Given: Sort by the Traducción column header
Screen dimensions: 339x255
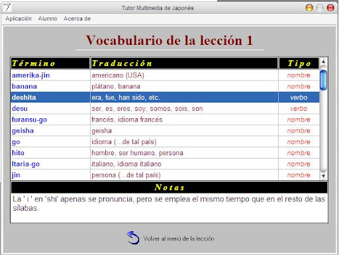Looking at the screenshot, I should (x=184, y=63).
